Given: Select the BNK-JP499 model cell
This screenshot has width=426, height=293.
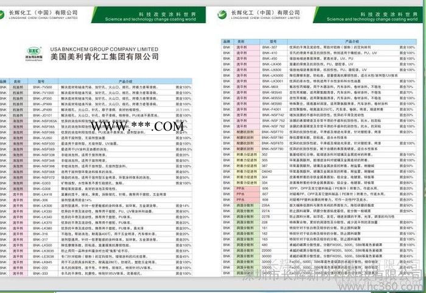Looking at the screenshot, I should tap(43, 109).
